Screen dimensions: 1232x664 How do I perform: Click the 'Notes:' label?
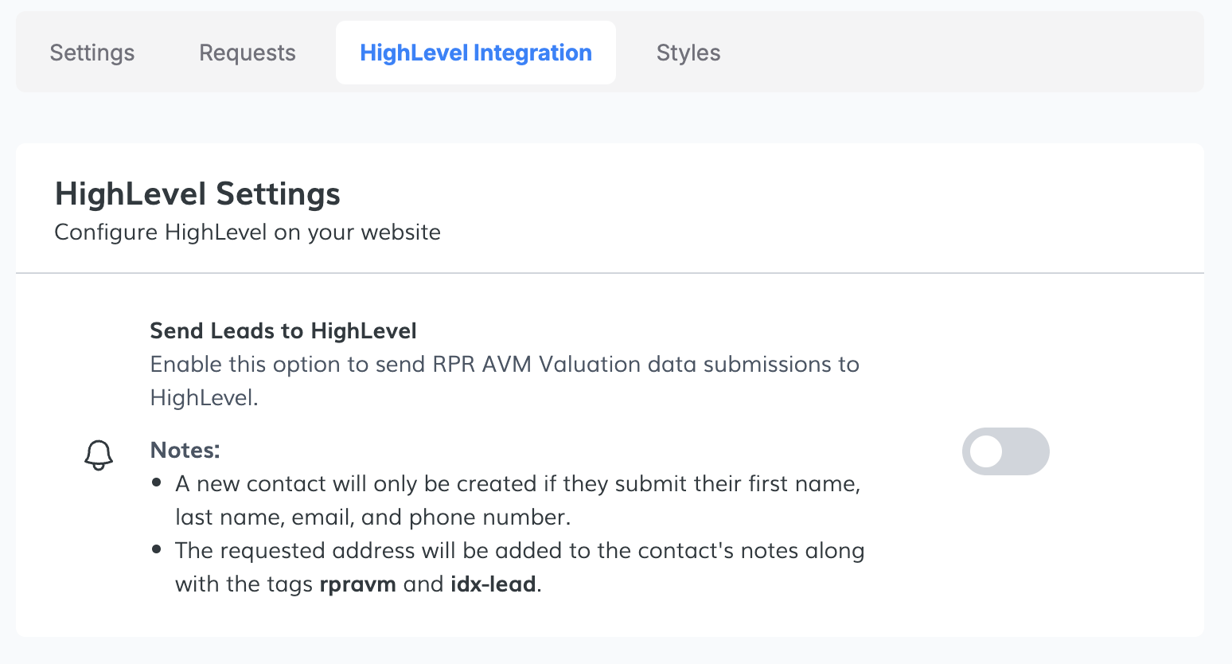point(185,450)
